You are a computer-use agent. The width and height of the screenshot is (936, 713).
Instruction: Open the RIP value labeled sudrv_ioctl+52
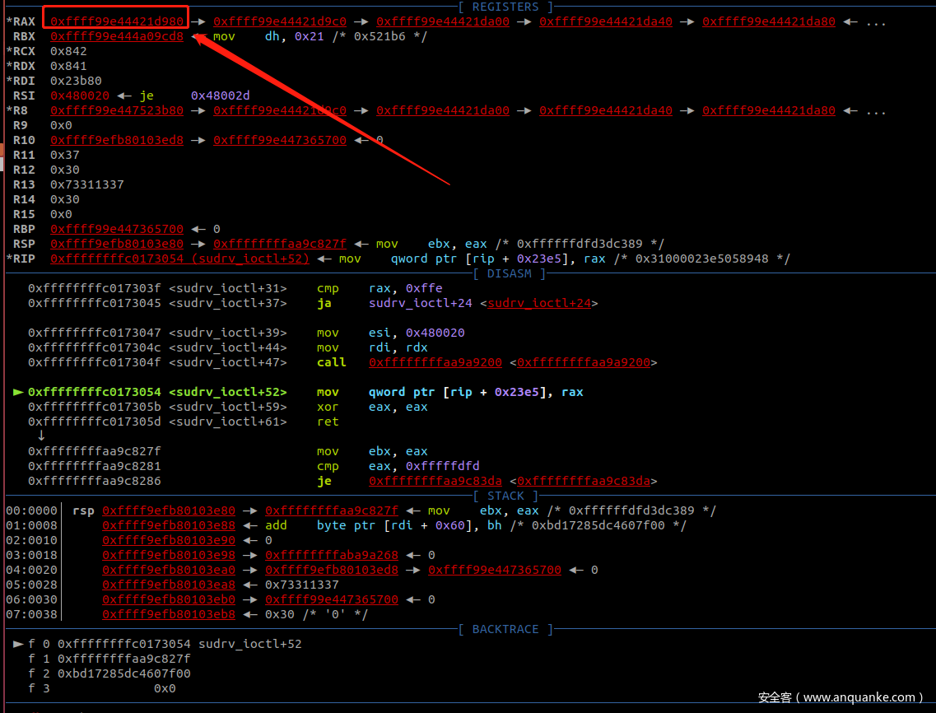pos(179,259)
